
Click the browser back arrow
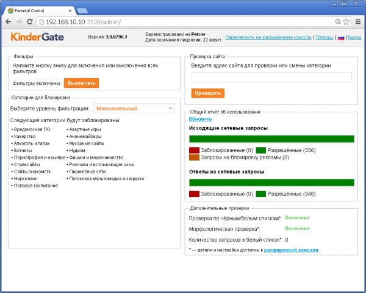8,22
